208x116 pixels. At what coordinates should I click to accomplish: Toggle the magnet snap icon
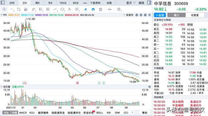(x=93, y=9)
